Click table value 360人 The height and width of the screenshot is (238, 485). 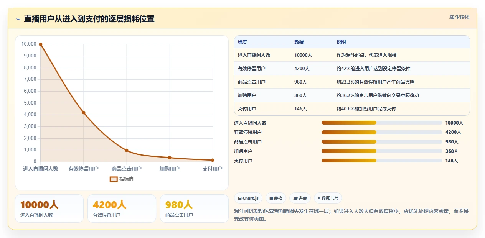pyautogui.click(x=300, y=95)
